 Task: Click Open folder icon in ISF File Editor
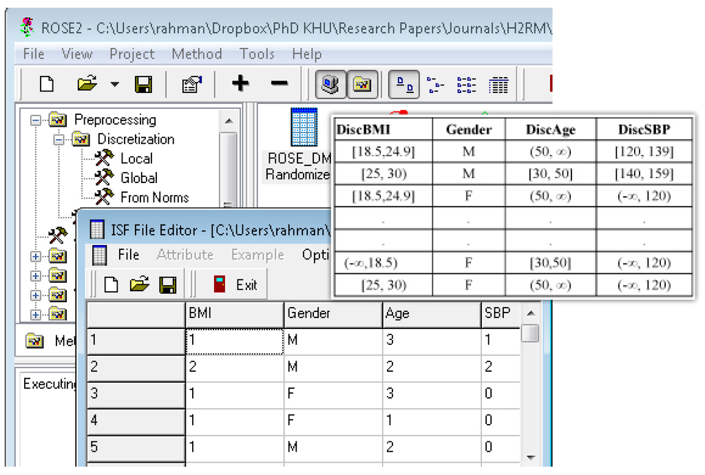point(139,284)
